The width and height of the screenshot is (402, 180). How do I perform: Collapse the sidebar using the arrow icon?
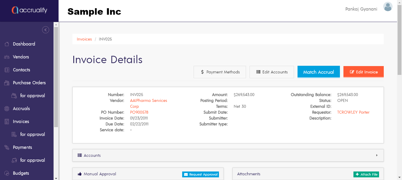point(46,30)
